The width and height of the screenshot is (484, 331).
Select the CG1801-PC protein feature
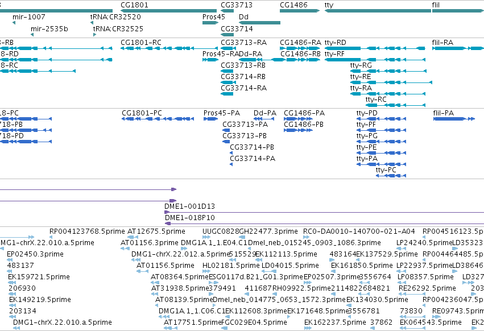[158, 119]
